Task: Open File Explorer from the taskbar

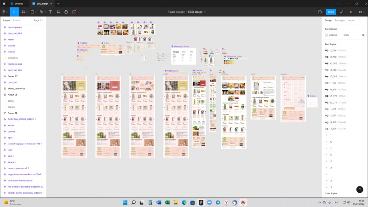Action: pos(176,202)
